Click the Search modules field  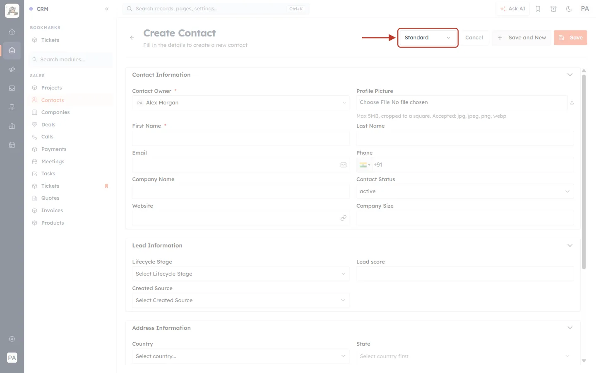tap(71, 60)
